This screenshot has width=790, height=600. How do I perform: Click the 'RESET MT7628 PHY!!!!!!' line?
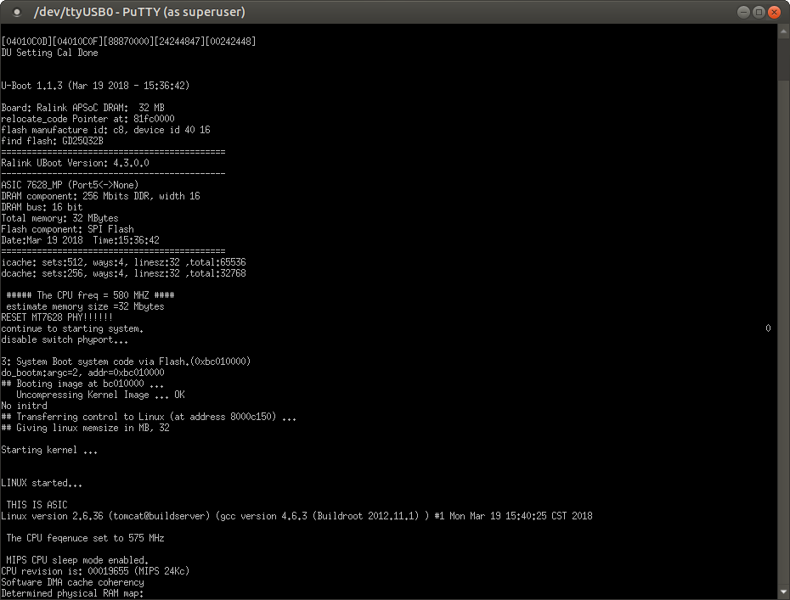[x=56, y=317]
